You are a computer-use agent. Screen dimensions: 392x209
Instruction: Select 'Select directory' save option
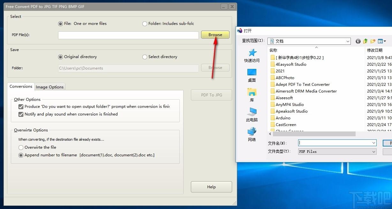click(x=160, y=57)
